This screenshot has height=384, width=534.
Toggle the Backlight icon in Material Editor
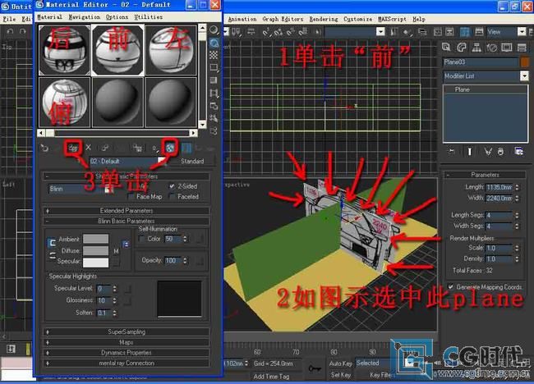point(214,43)
